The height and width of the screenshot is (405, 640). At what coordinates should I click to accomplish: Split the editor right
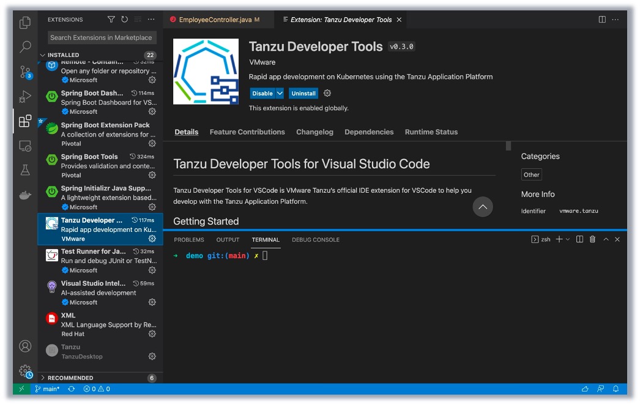(602, 20)
